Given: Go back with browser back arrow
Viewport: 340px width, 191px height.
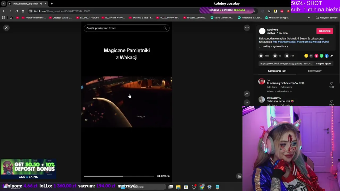Looking at the screenshot, I should pos(4,11).
